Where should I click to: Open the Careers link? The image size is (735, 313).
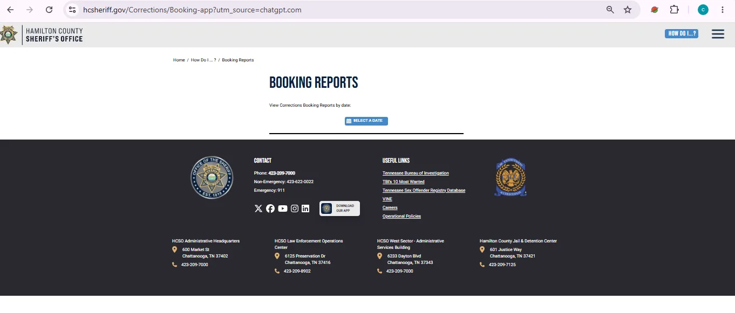click(x=390, y=208)
